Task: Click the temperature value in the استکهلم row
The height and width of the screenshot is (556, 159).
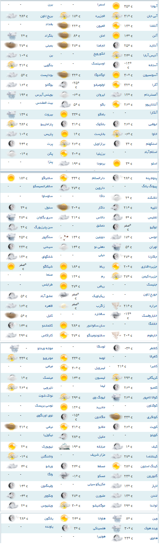Action: point(129,144)
